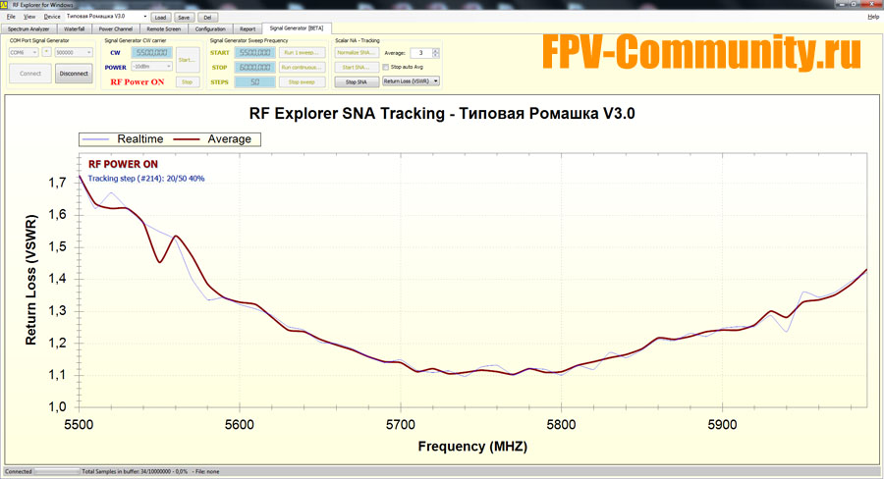This screenshot has height=479, width=884.
Task: Click the START sweep frequency field
Action: click(x=254, y=52)
